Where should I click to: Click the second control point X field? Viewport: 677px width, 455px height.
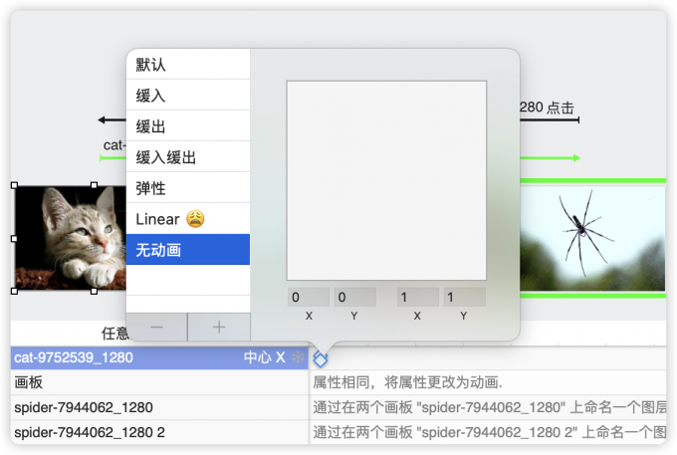(x=418, y=297)
